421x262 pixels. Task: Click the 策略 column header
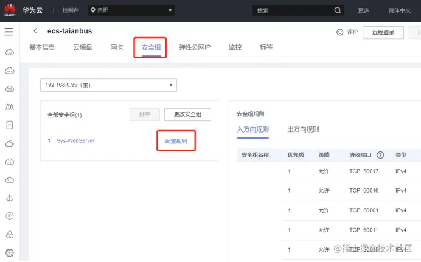pyautogui.click(x=324, y=155)
